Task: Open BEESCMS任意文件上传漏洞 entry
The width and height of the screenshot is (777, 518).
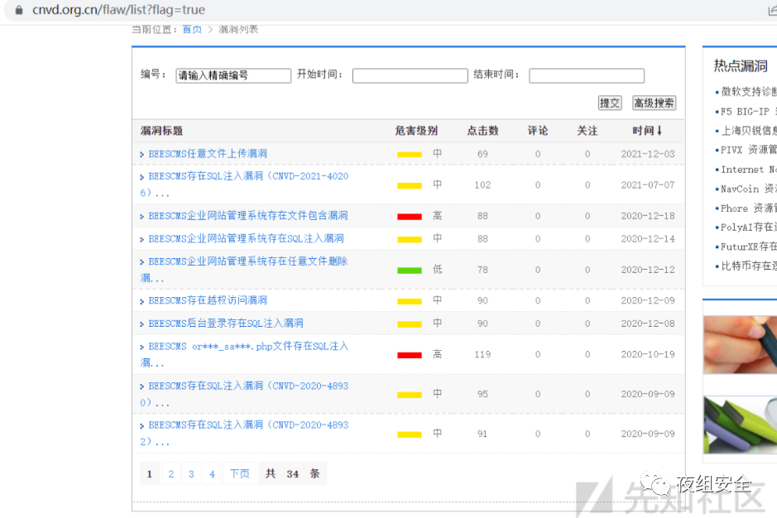Action: pos(208,154)
